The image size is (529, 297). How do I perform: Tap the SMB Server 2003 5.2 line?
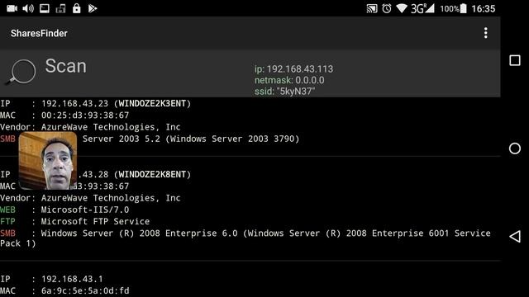(150, 139)
